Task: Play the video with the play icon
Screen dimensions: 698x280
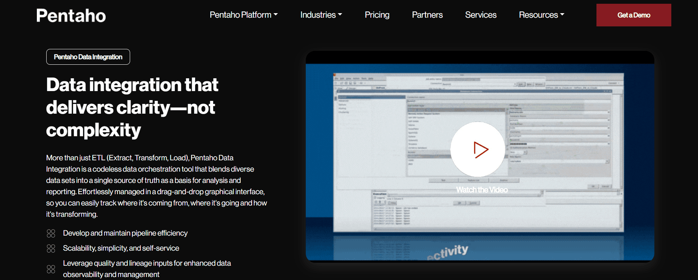Action: click(478, 149)
